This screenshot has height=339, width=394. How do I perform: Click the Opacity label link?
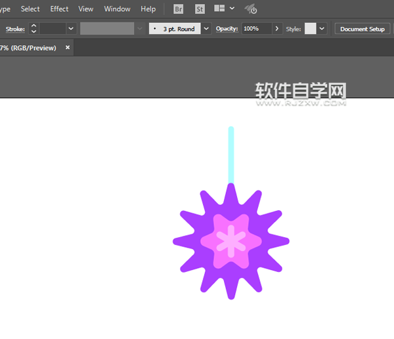(227, 29)
